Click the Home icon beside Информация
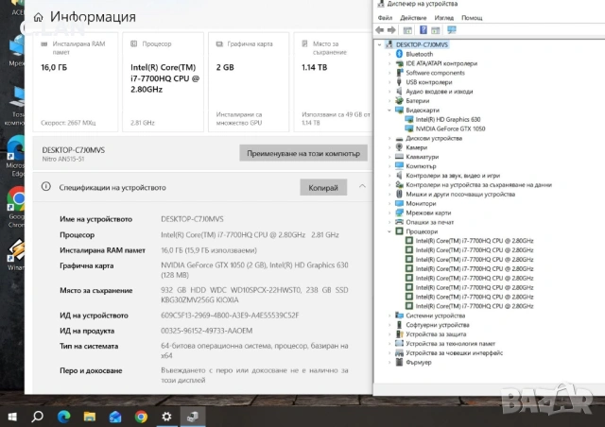The width and height of the screenshot is (605, 427). (38, 17)
